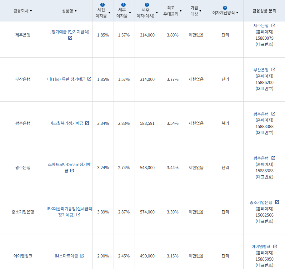Select the 2.90% pre-tax rate value
Image resolution: width=285 pixels, height=269 pixels.
point(103,256)
